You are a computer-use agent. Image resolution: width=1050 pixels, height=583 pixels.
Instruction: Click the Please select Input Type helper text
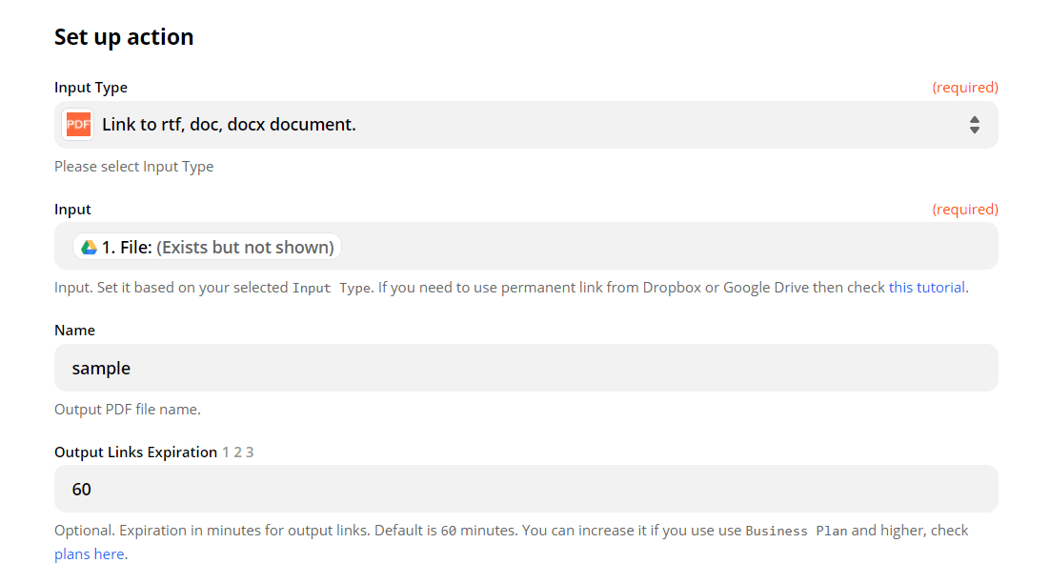(133, 166)
